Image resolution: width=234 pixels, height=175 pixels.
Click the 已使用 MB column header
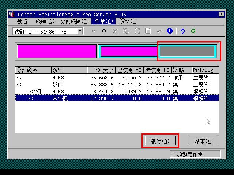click(x=129, y=70)
